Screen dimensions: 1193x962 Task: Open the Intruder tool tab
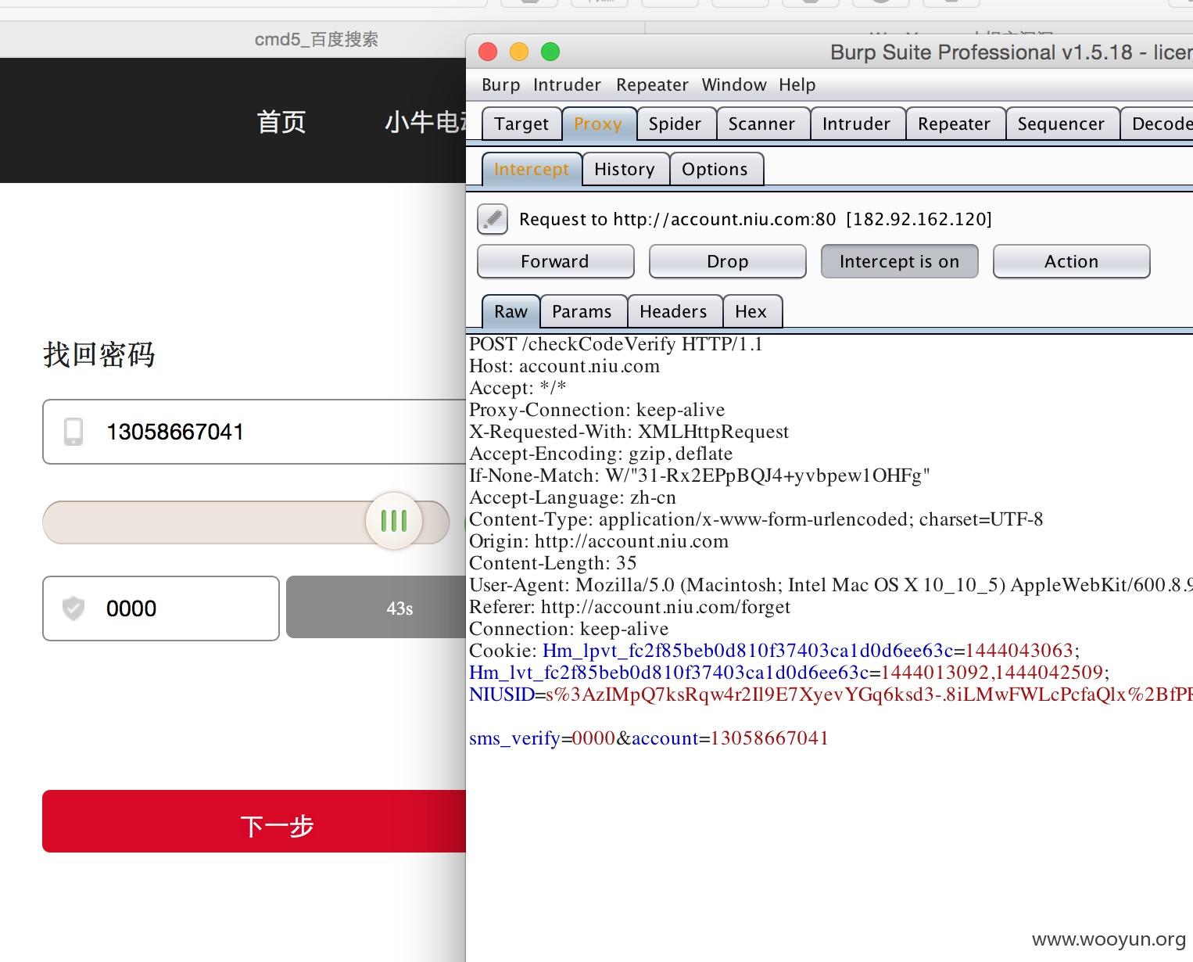pyautogui.click(x=856, y=124)
